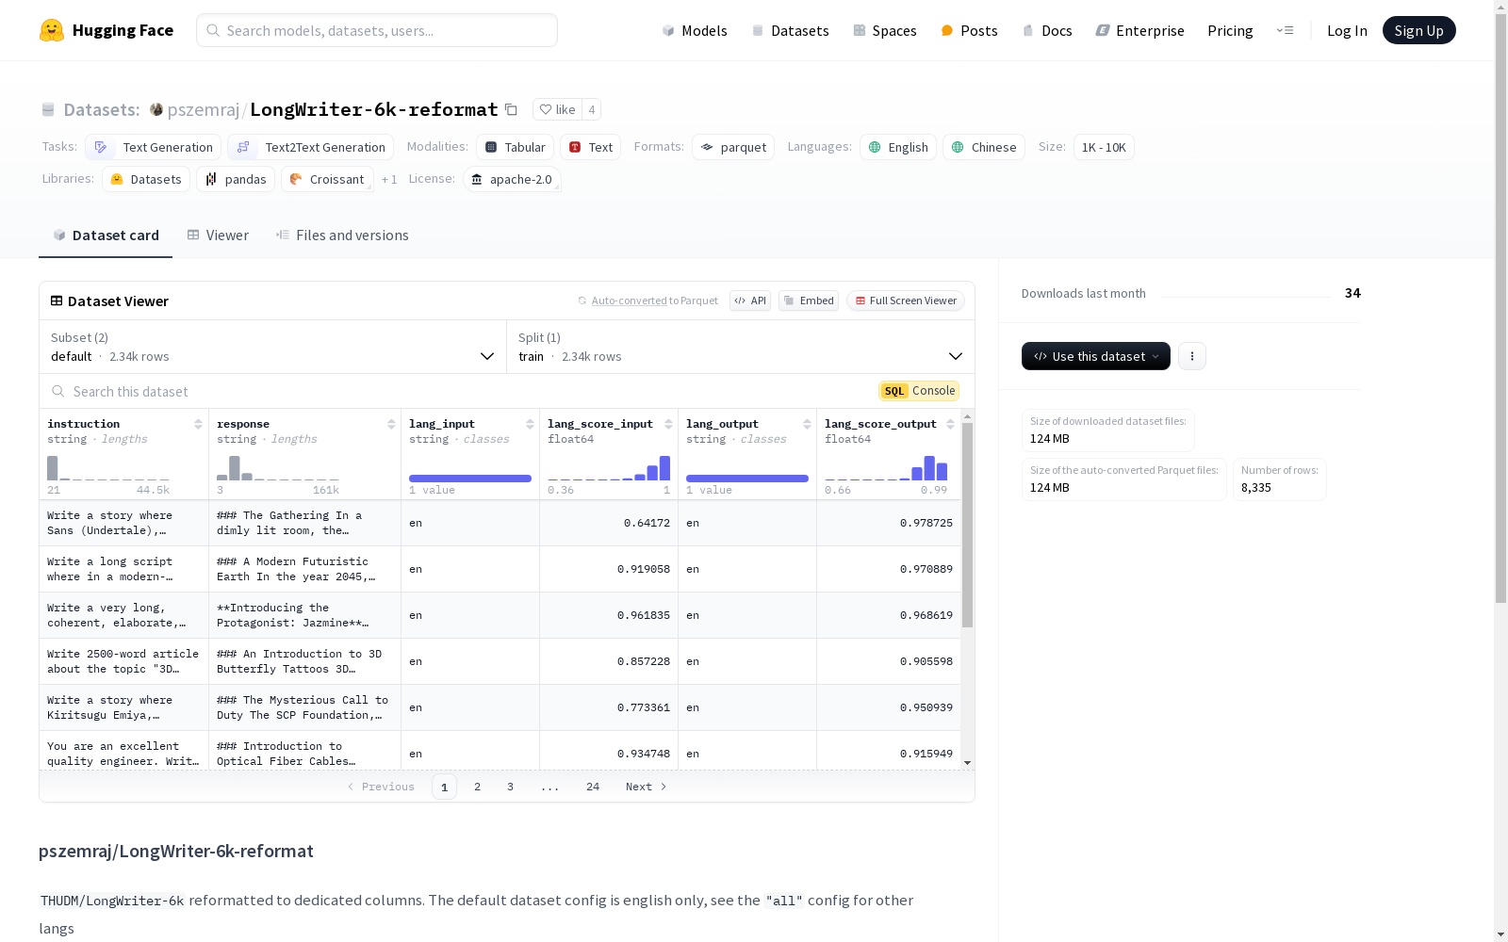1508x942 pixels.
Task: Open the SQL Console
Action: [x=919, y=391]
